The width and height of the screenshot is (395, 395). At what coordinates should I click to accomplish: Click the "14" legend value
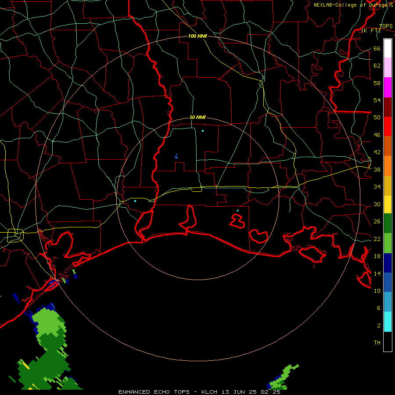[x=377, y=273]
